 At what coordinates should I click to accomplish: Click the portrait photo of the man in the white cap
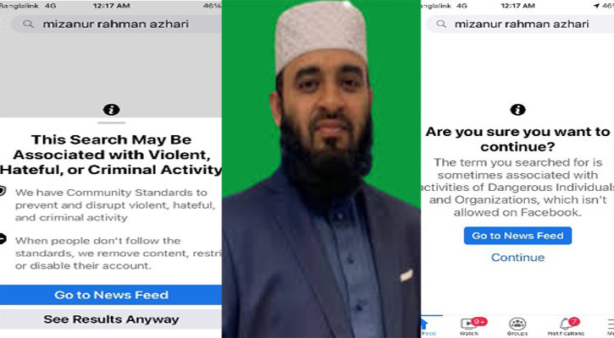pos(322,169)
